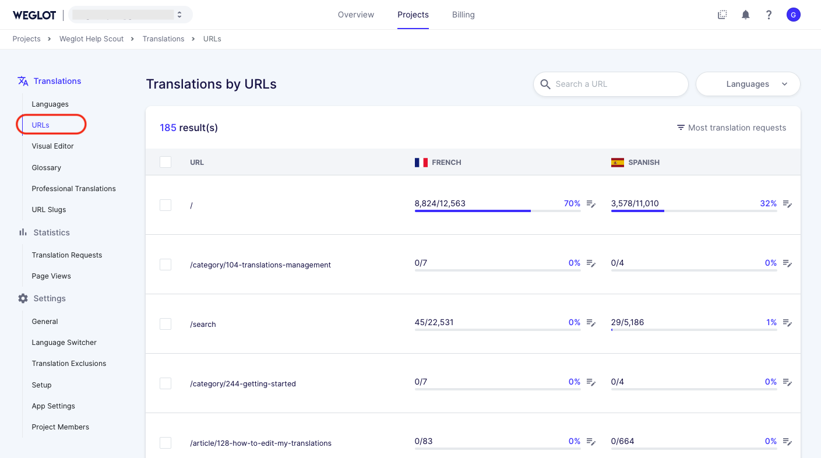The width and height of the screenshot is (821, 458).
Task: Open the account avatar menu
Action: click(794, 15)
